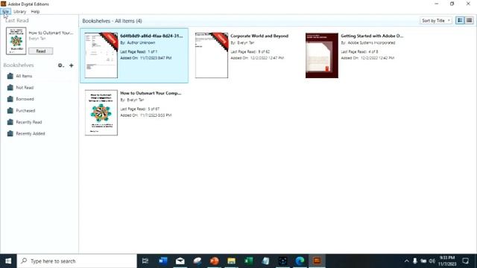Screen dimensions: 477x268
Task: Click the Recently Added bookshelf icon
Action: pos(10,134)
